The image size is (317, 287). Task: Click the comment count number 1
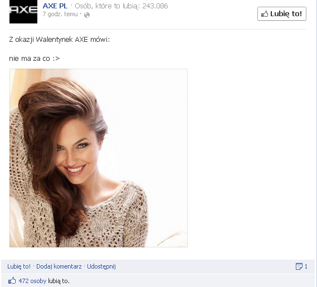pos(306,266)
